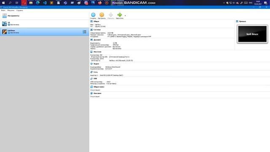This screenshot has width=270, height=152.
Task: Open USB section header
Action: coord(95,79)
